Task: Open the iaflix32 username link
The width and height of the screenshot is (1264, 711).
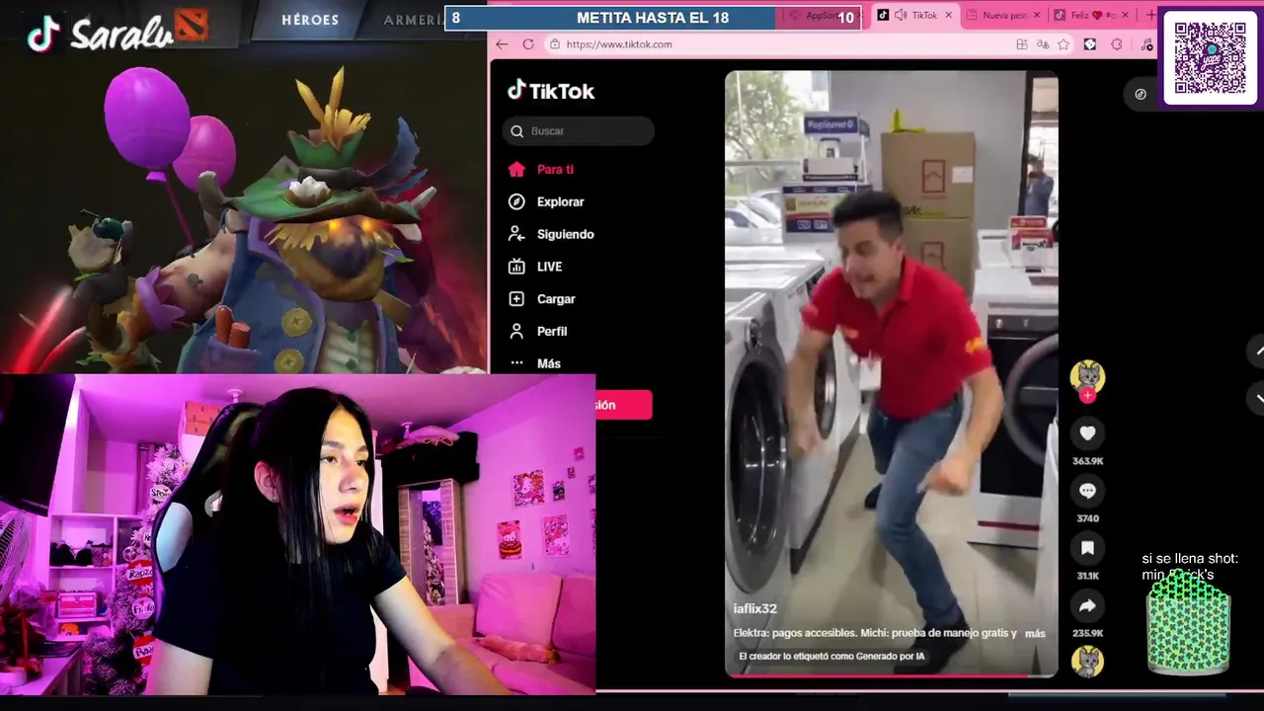Action: click(x=755, y=609)
